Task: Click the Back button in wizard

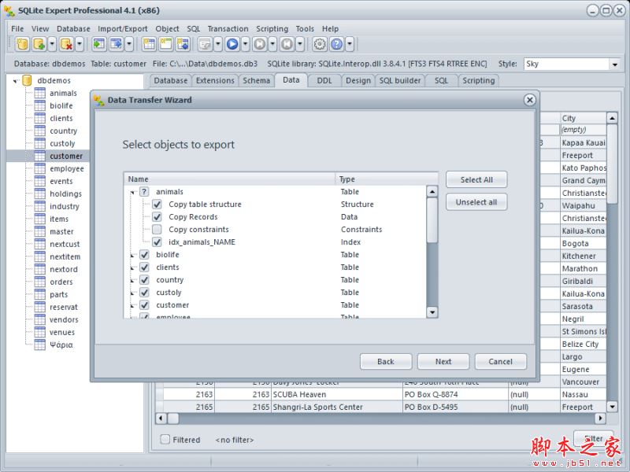Action: [386, 362]
